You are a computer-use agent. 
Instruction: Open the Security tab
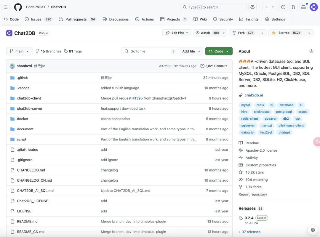(223, 19)
